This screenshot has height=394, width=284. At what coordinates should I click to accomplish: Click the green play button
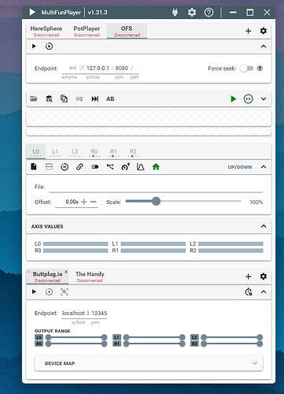pos(233,98)
